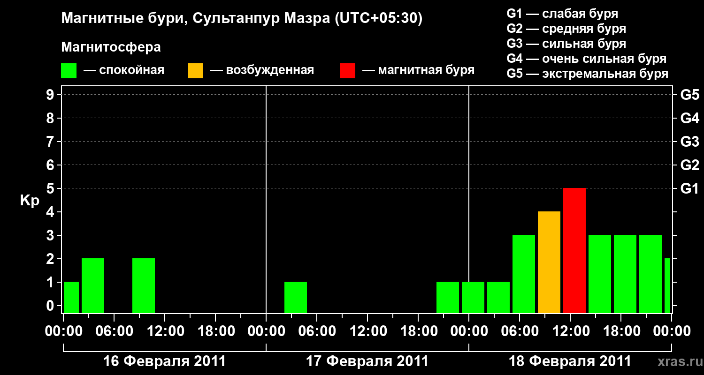Click the "Kp" axis label
Image resolution: width=704 pixels, height=375 pixels.
[30, 201]
